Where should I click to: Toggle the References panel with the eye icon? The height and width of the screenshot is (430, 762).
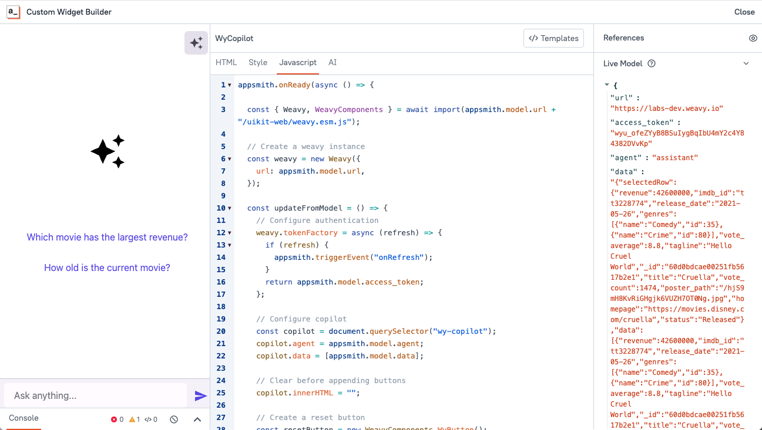click(x=753, y=38)
